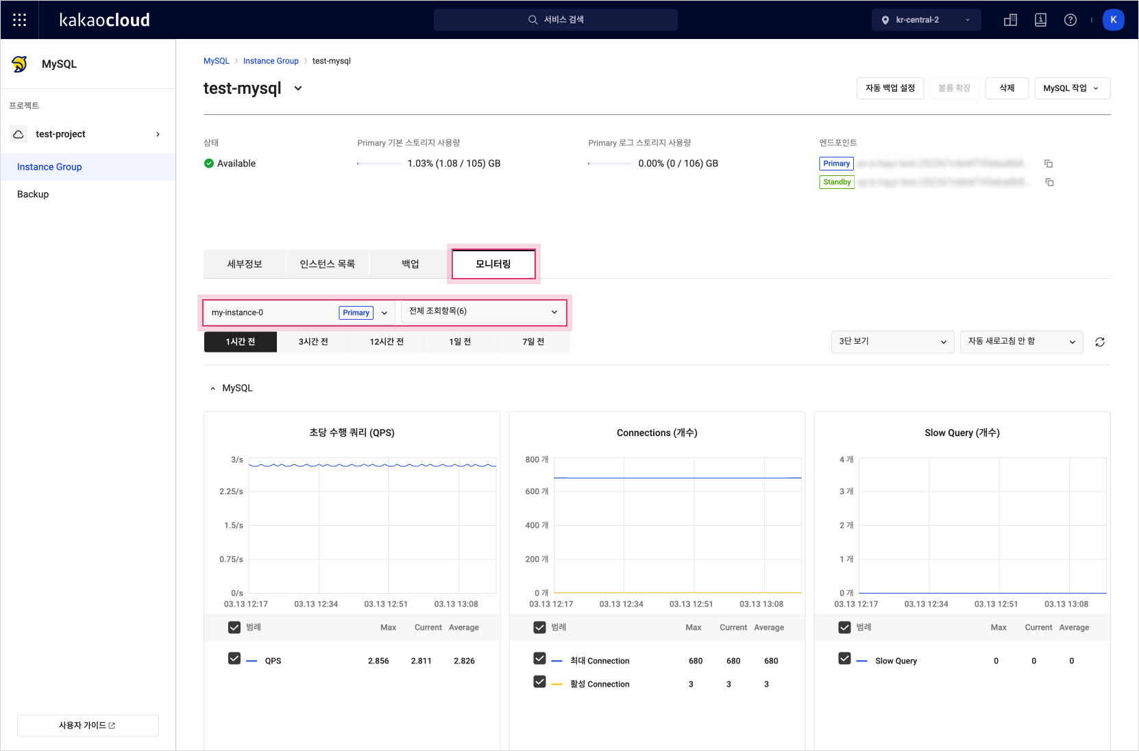Toggle the Connections chart 범례 checkbox
This screenshot has width=1139, height=751.
(x=539, y=628)
